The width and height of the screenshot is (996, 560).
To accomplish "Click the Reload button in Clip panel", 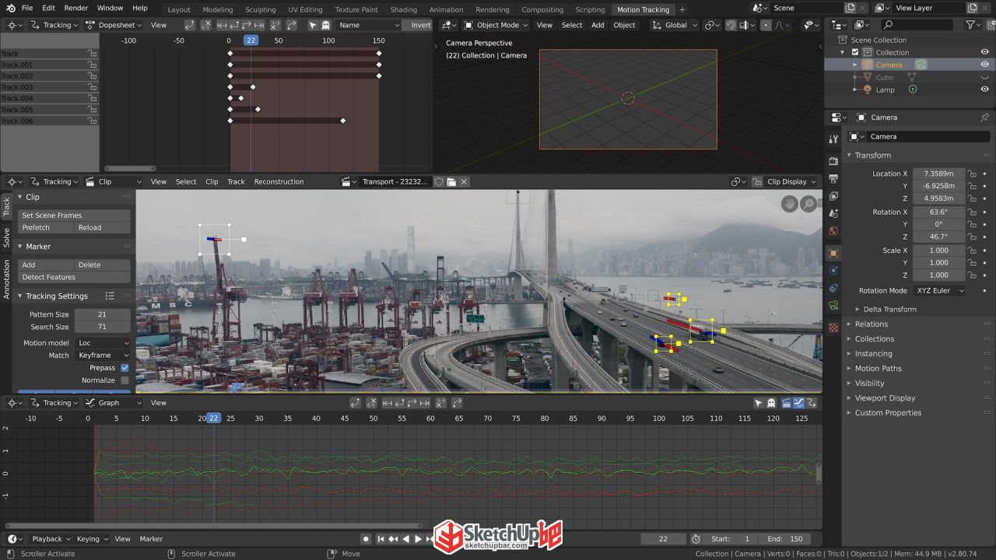I will pos(102,228).
